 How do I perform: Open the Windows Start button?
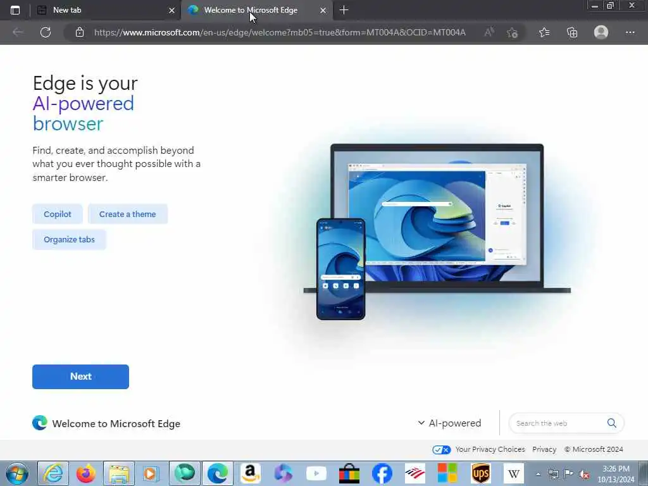coord(17,473)
